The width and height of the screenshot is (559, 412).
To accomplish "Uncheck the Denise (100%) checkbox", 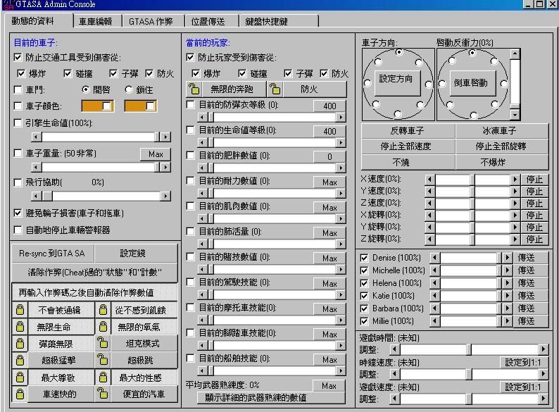I will point(364,258).
